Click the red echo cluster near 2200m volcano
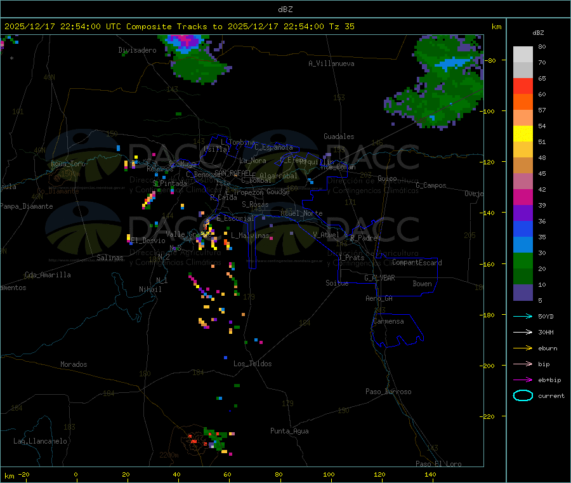The height and width of the screenshot is (483, 571). point(194,440)
